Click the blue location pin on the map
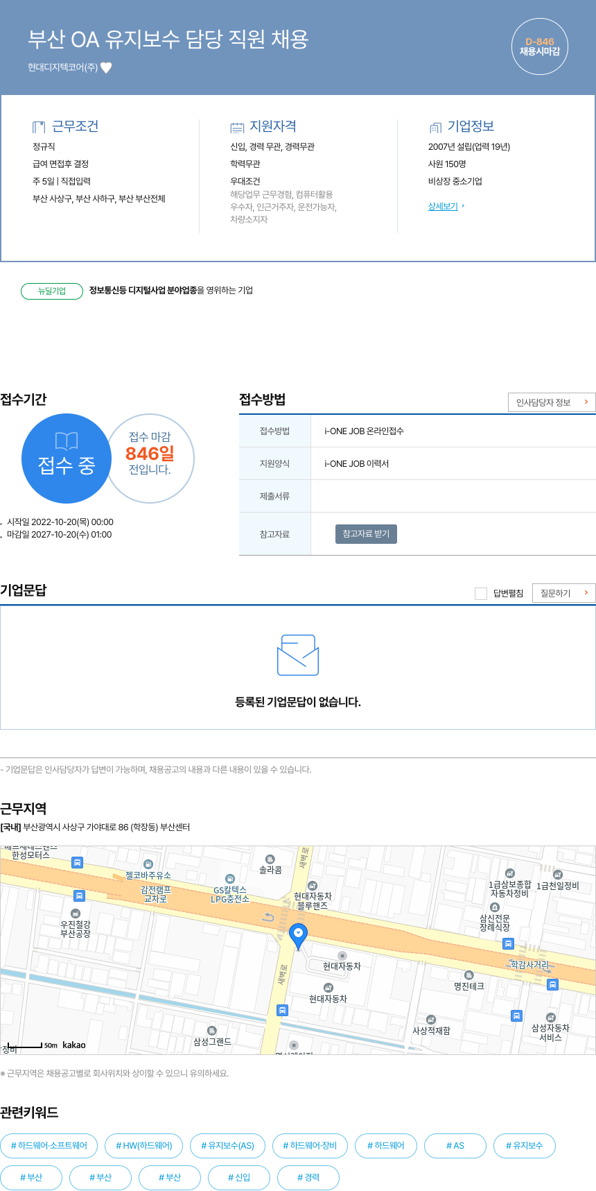This screenshot has width=596, height=1191. point(298,937)
